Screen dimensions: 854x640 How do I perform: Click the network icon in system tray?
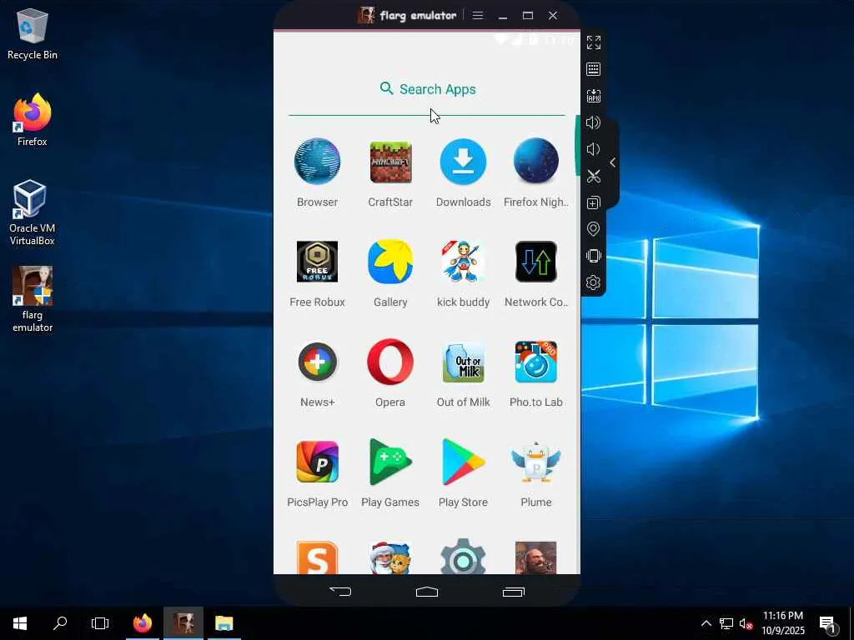pyautogui.click(x=726, y=623)
